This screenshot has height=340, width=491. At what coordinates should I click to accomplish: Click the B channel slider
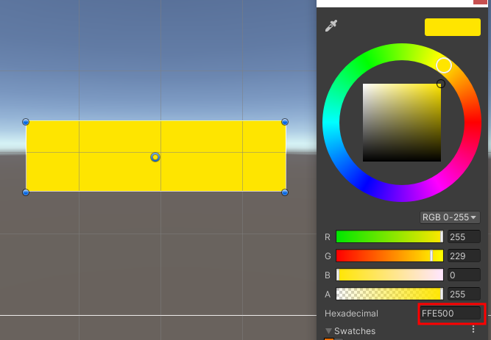[x=389, y=275]
